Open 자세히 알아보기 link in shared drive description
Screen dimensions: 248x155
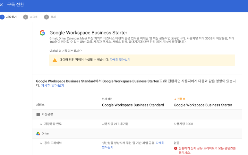tap(133, 145)
